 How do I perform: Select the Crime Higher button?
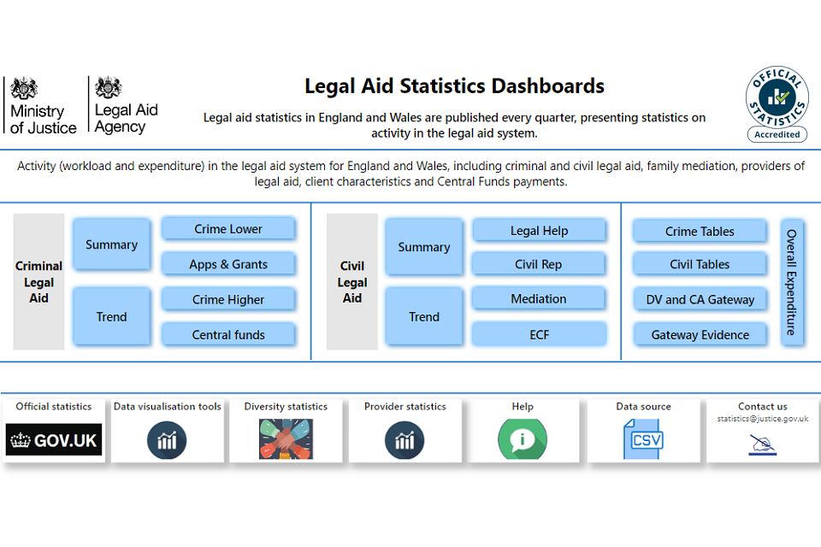228,300
